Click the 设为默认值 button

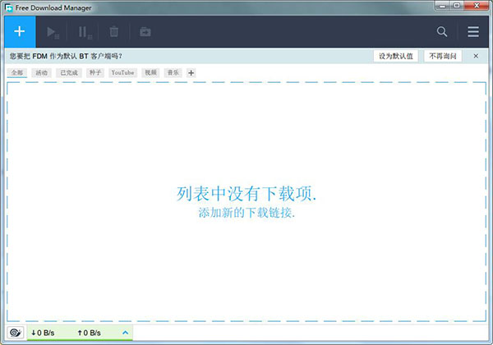[397, 56]
